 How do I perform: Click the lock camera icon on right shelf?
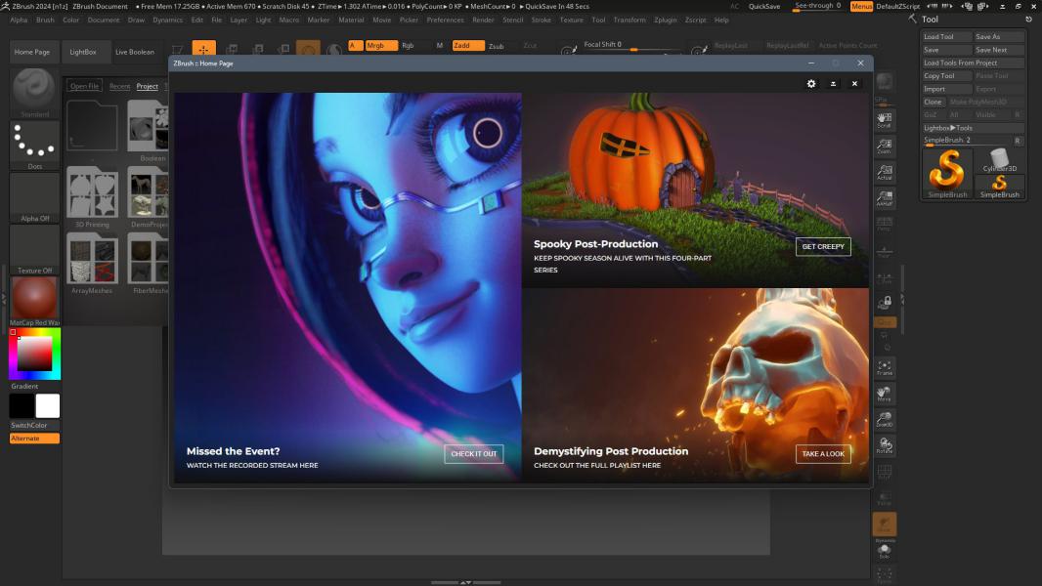pyautogui.click(x=885, y=303)
